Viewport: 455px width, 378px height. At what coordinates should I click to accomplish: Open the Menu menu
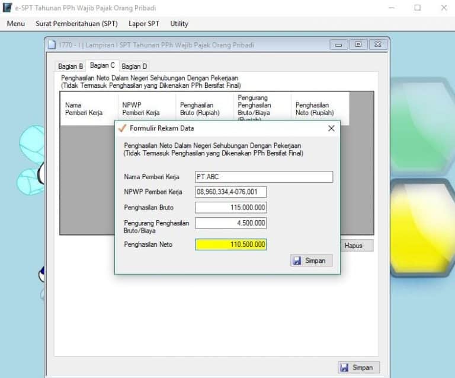16,24
